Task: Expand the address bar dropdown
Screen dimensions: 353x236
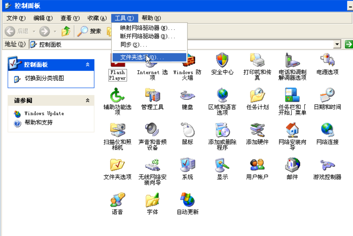Action: [337, 44]
